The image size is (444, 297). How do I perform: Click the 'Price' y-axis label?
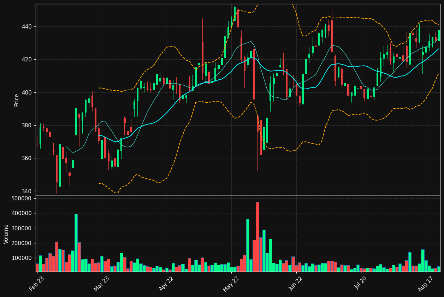point(17,100)
